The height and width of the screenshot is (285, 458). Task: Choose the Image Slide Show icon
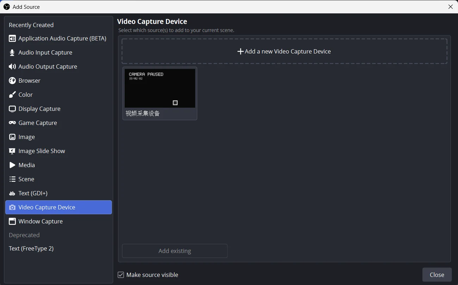[12, 151]
